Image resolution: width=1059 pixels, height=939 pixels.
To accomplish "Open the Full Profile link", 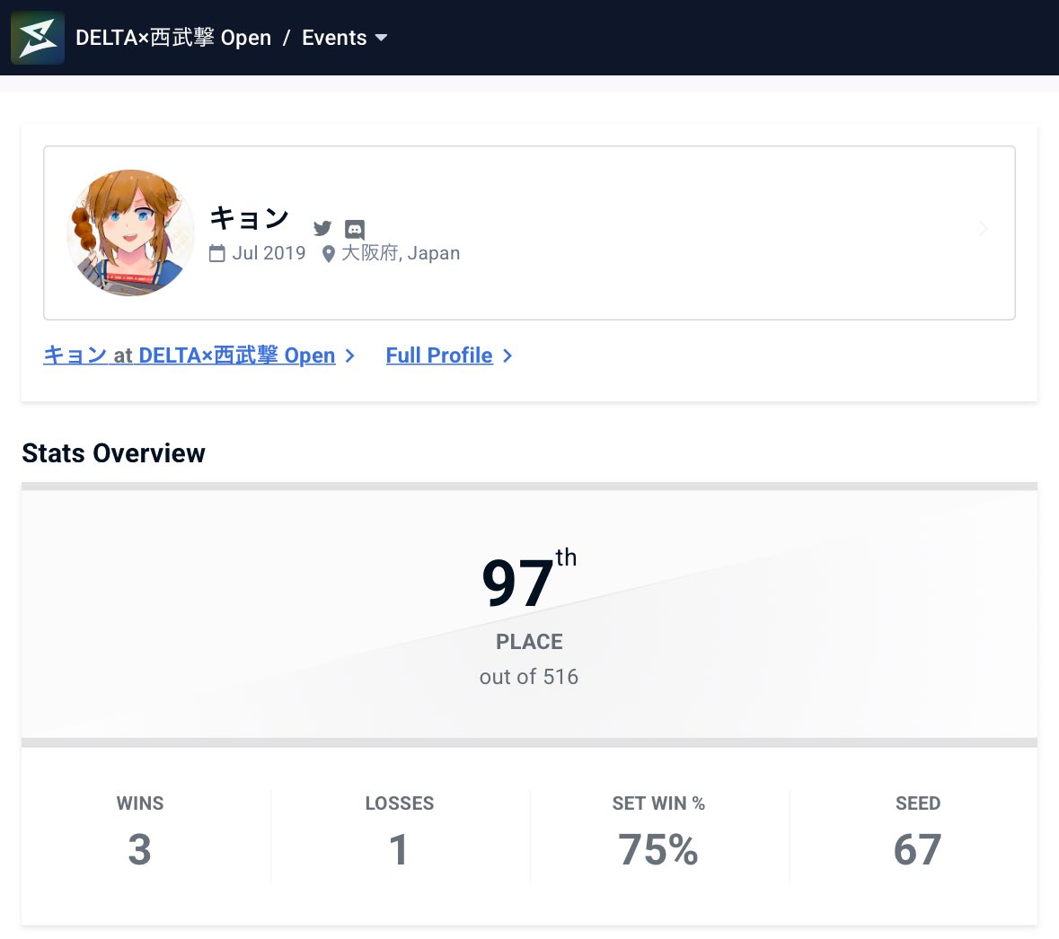I will click(439, 355).
